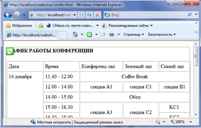Click the Coffee Break cell
Image resolution: width=201 pixels, height=128 pixels.
click(x=135, y=77)
